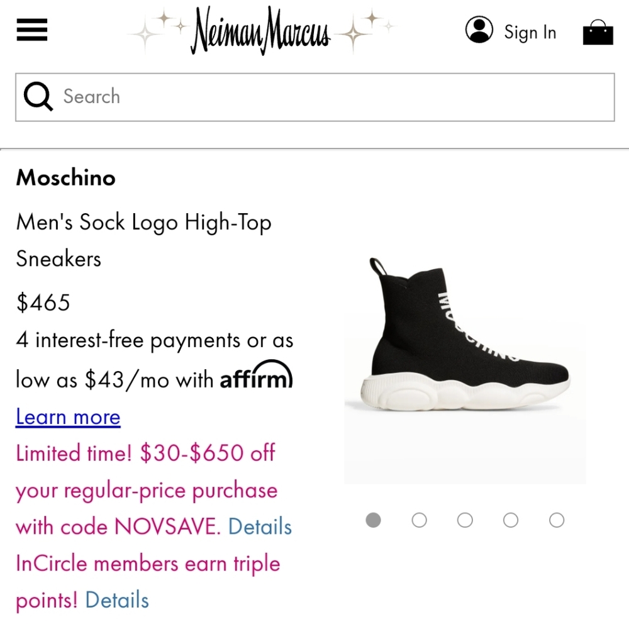
Task: Open the Learn more link
Action: pos(67,416)
